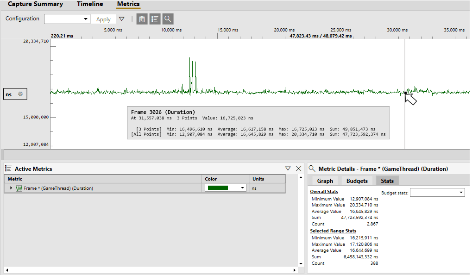Click the gear icon beside ns
Screen dimensions: 472x275
click(x=20, y=94)
